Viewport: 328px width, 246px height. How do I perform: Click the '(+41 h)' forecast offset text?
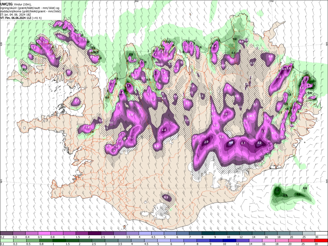(37, 18)
